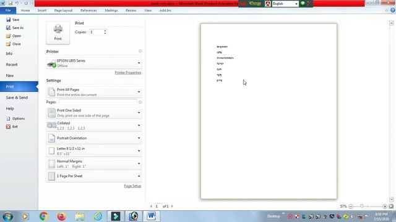Open Firefox from the taskbar
396x222 pixels.
61,216
